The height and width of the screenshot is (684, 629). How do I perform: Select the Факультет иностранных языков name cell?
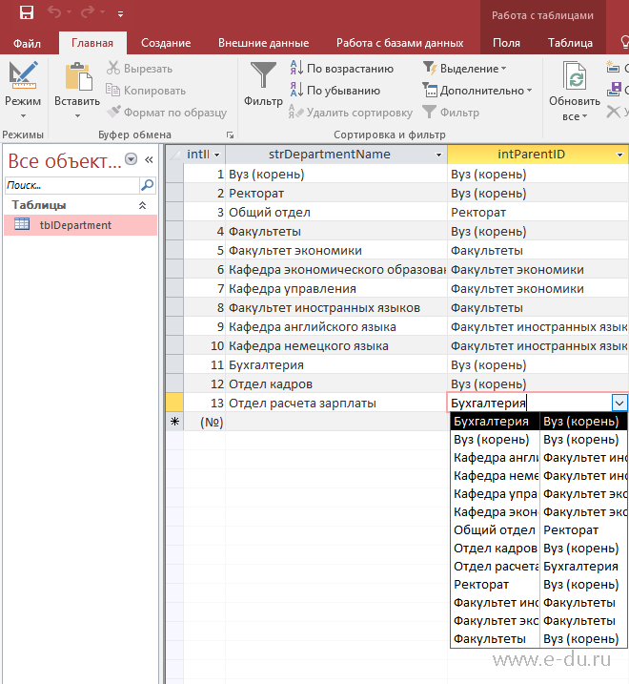[x=336, y=308]
